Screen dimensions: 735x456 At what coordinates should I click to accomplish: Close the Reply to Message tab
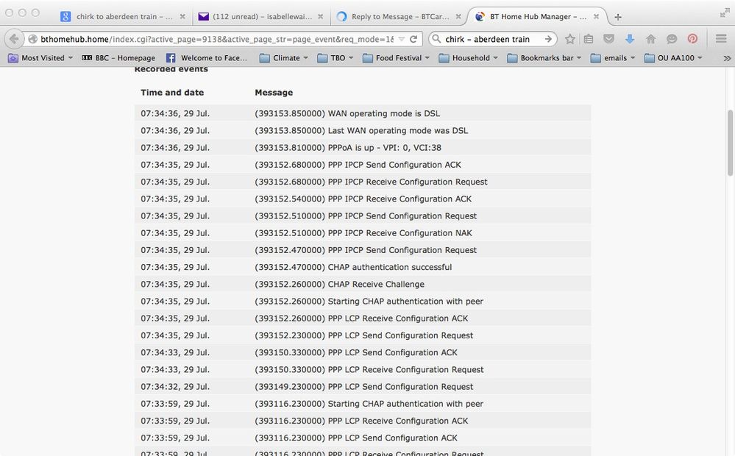(458, 16)
